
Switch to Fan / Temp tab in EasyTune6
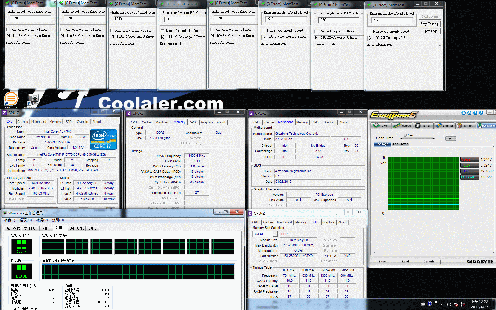tap(401, 144)
